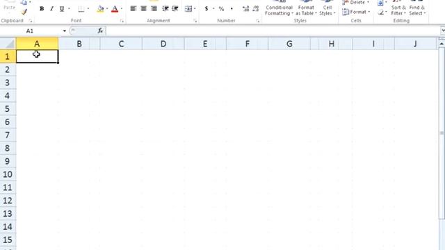This screenshot has width=445, height=250.
Task: Click the Select All corner triangle
Action: 8,43
